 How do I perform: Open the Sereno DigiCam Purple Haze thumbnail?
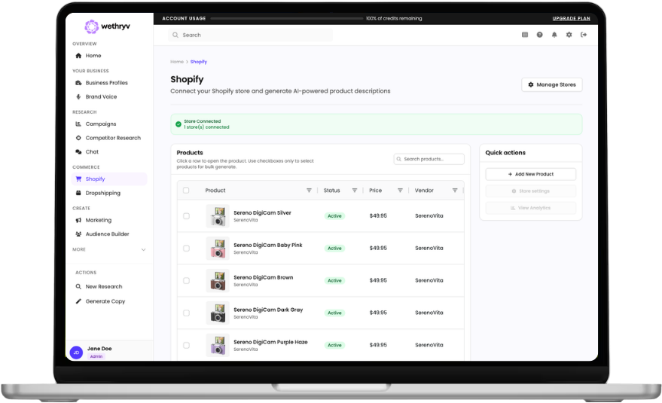(x=218, y=345)
